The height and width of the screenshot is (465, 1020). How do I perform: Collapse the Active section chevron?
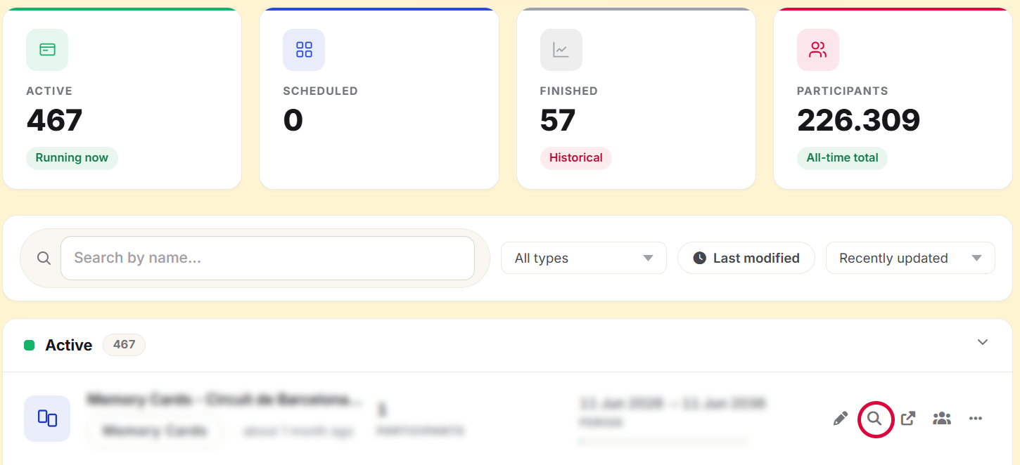click(x=983, y=343)
